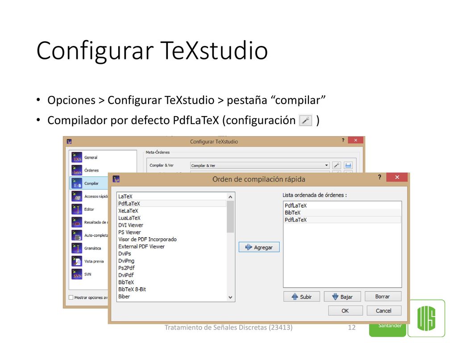Click the TeXstudio icon in Configurar TeXstudio title bar
457x343 pixels.
point(69,142)
